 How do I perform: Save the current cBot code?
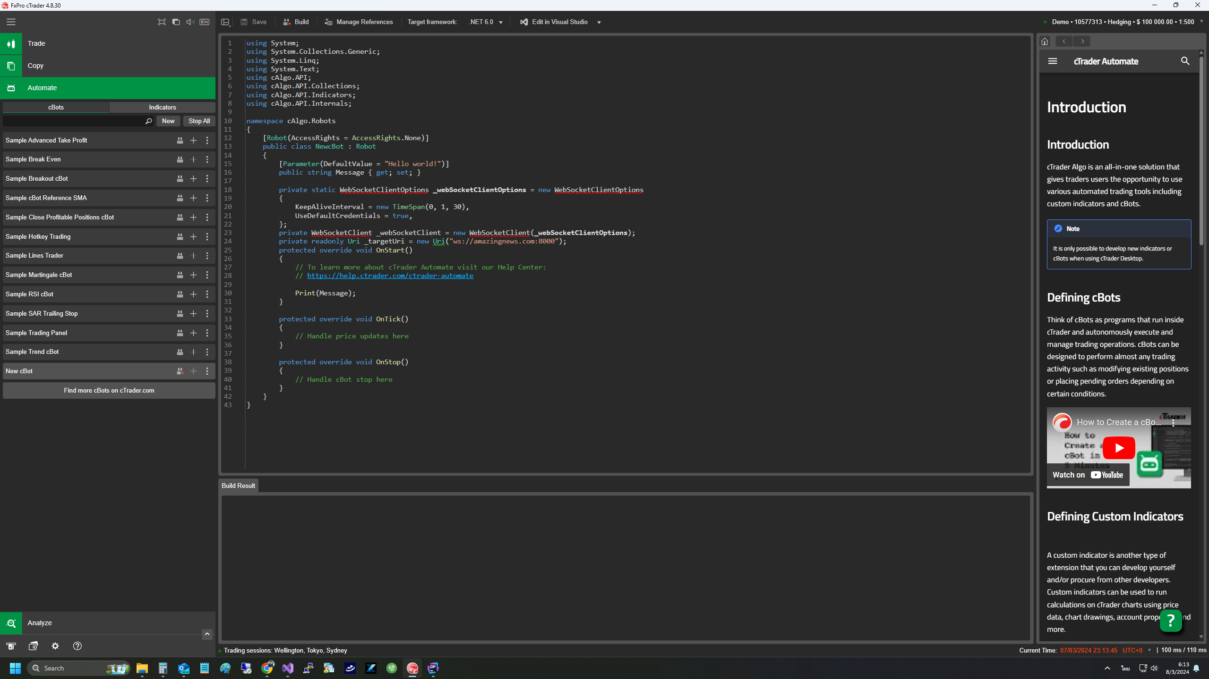click(x=254, y=22)
